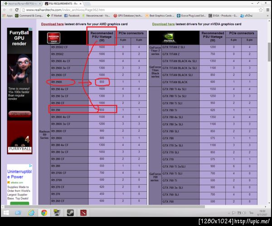Open Steam from taskbar
Image resolution: width=272 pixels, height=226 pixels.
pyautogui.click(x=70, y=213)
